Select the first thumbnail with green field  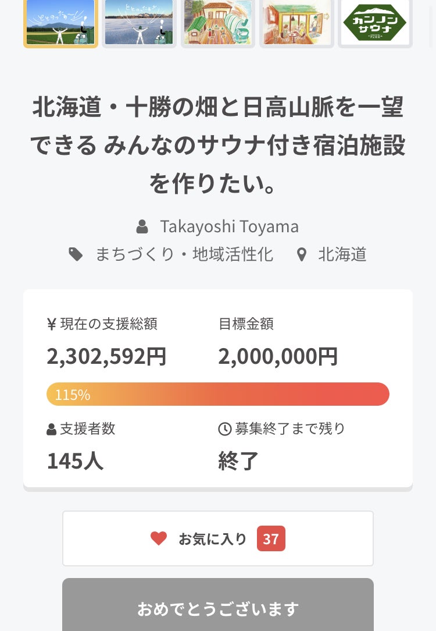(60, 22)
